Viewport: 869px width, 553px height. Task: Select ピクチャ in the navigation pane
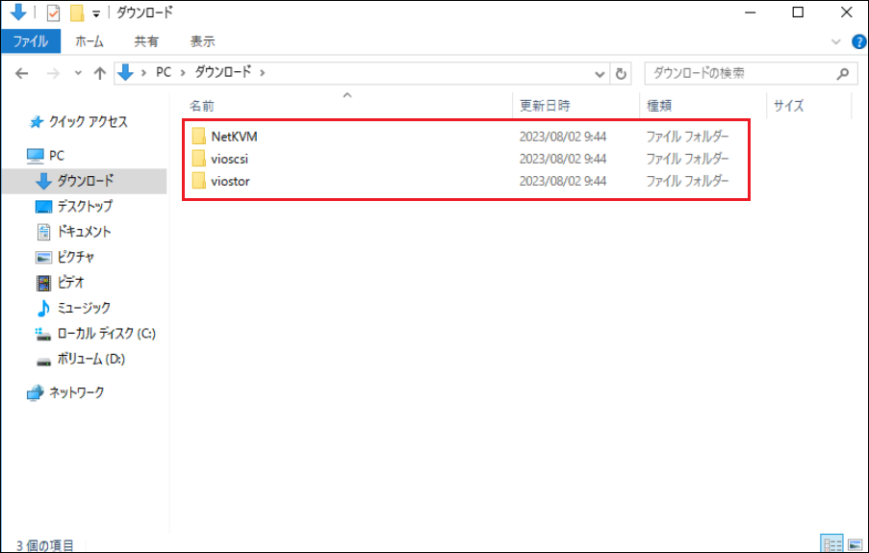pos(76,257)
